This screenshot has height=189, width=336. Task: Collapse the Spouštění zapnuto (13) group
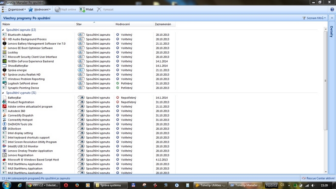coord(4,30)
